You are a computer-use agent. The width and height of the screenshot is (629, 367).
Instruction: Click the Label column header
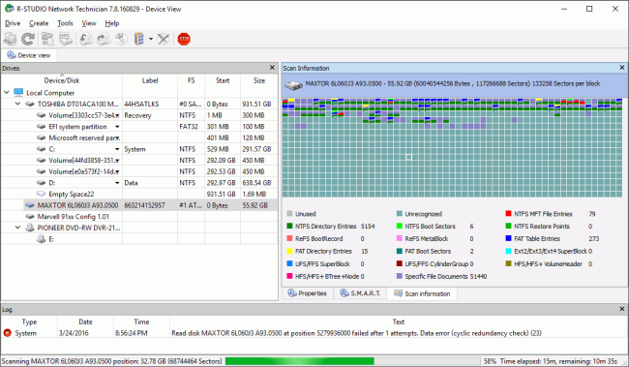coord(150,80)
